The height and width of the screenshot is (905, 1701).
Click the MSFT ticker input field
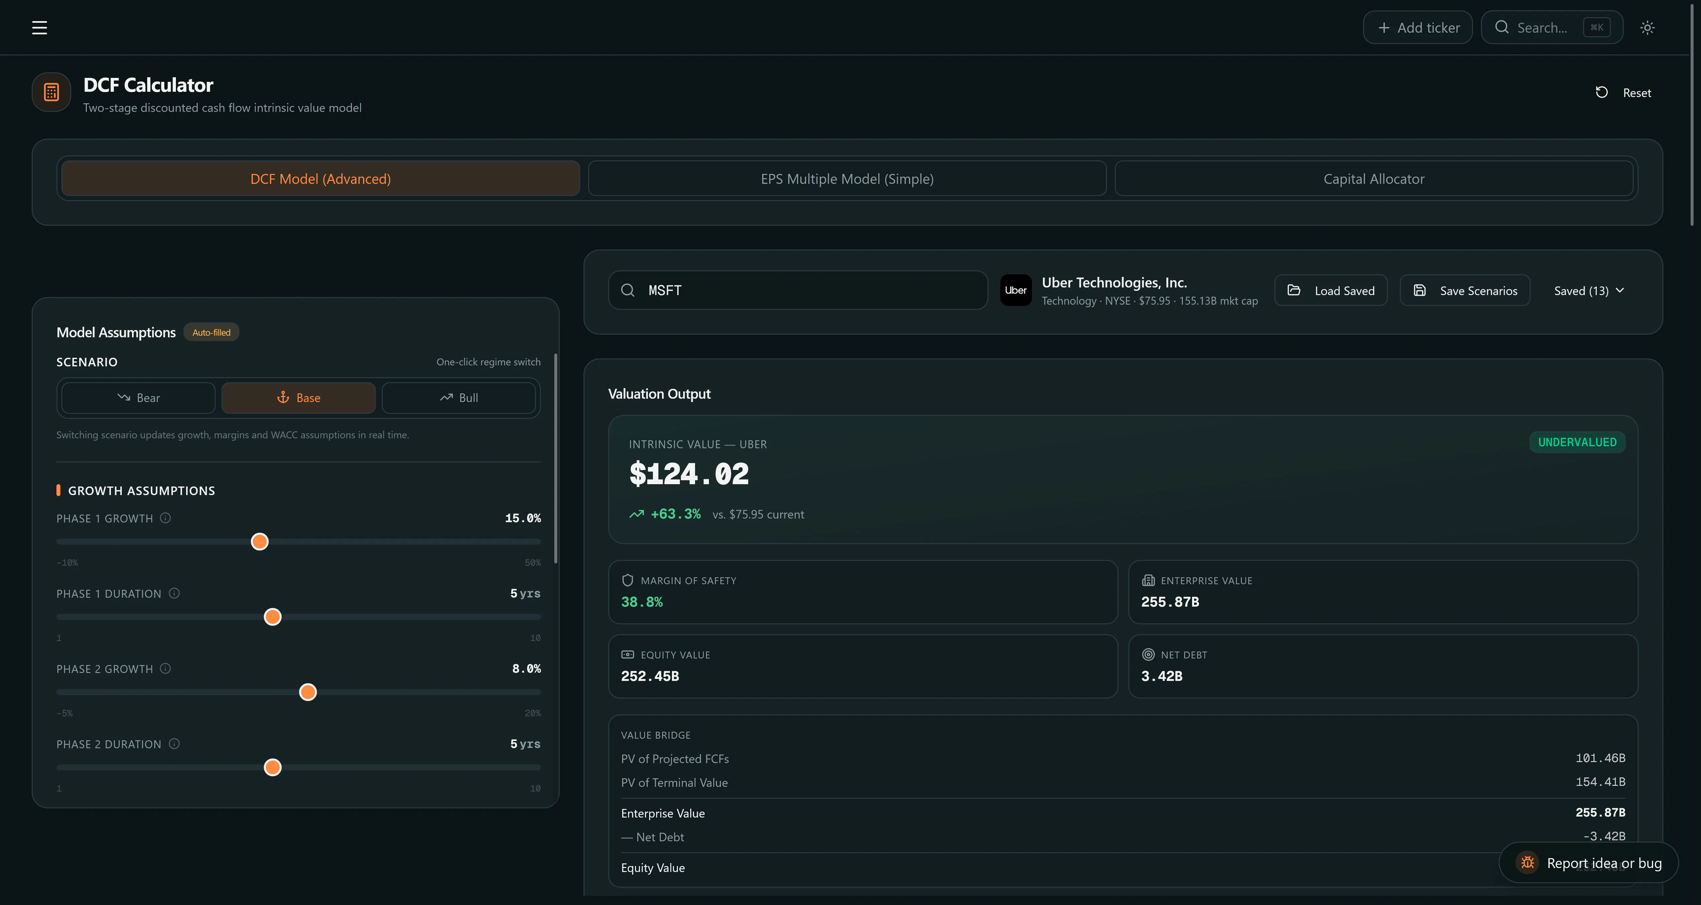point(798,291)
